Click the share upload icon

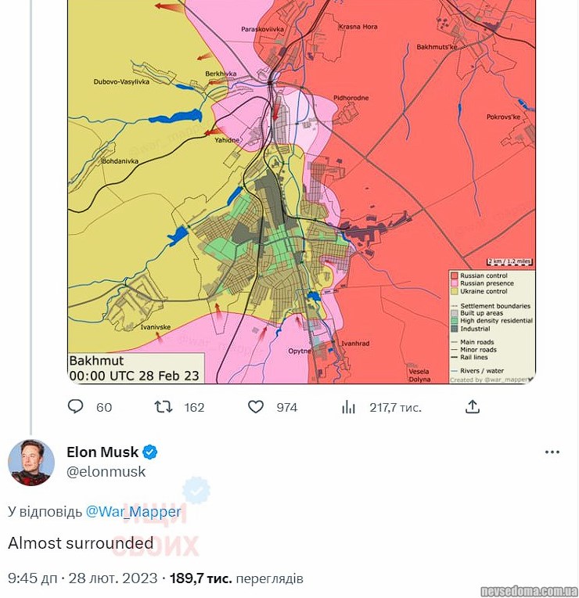pyautogui.click(x=472, y=407)
